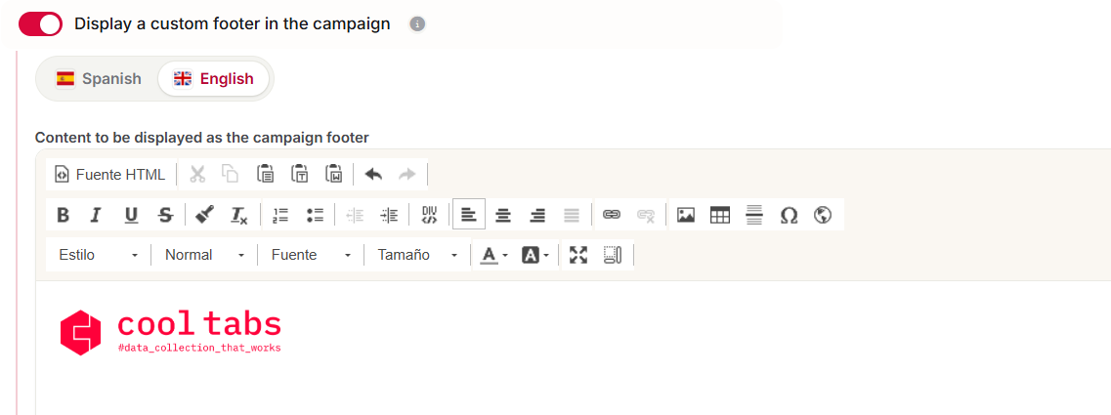
Task: Apply italic formatting
Action: tap(97, 215)
